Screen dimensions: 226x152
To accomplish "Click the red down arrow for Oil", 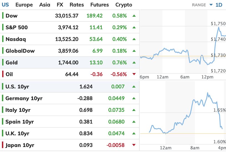I will (x=134, y=74).
